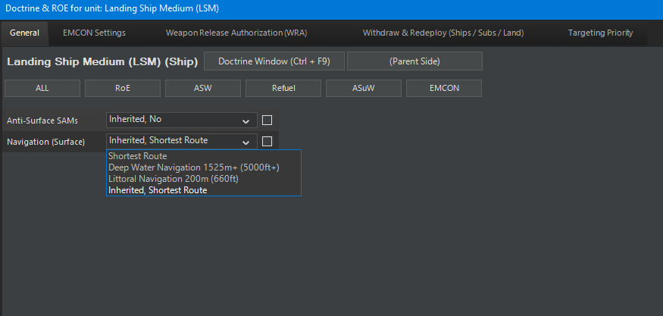This screenshot has width=663, height=316.
Task: Go to Withdraw & Redeploy tab
Action: click(443, 33)
